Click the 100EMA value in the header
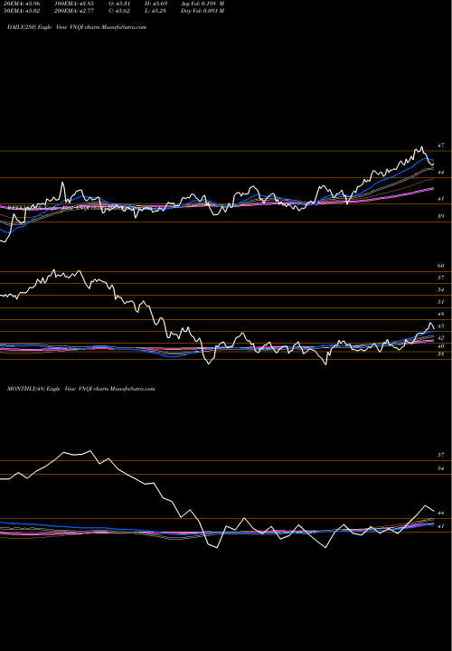The width and height of the screenshot is (452, 651). coord(76,4)
